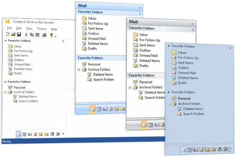
Task: Select highlighted Mail icon in blue pane bar
Action: pos(93,109)
